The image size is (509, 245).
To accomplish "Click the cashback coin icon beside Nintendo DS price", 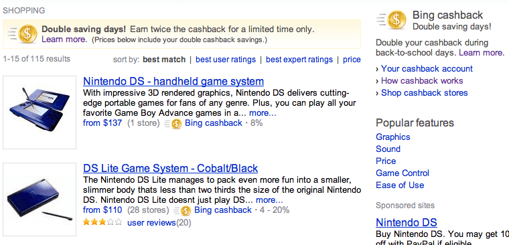I will coord(176,124).
